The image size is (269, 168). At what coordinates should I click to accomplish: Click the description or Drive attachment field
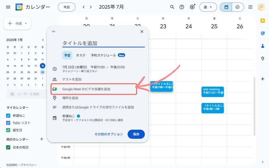coord(98,107)
